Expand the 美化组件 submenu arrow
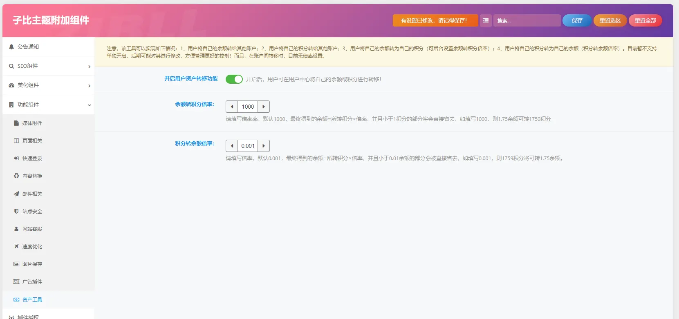Image resolution: width=679 pixels, height=319 pixels. (90, 86)
